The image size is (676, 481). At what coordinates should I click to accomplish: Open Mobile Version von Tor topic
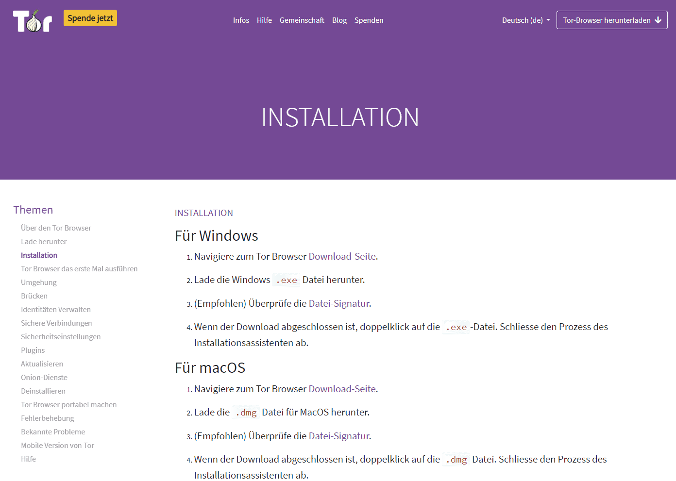[57, 446]
